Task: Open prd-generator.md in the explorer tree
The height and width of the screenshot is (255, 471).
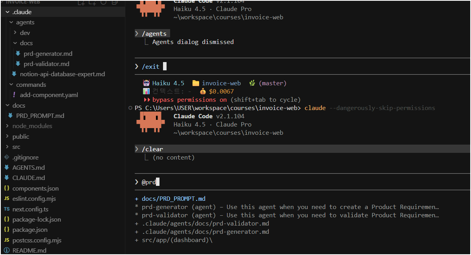Action: pyautogui.click(x=48, y=53)
